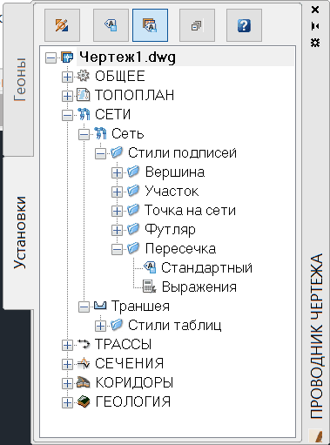
Task: Select the КОРИДОРЫ label
Action: tap(134, 382)
